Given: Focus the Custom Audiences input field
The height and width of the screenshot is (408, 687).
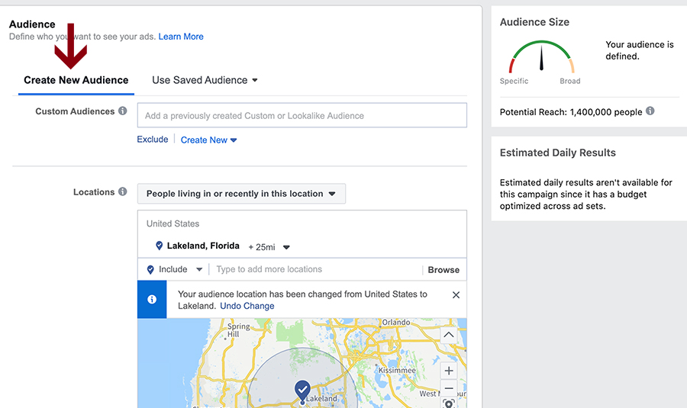Looking at the screenshot, I should tap(302, 116).
